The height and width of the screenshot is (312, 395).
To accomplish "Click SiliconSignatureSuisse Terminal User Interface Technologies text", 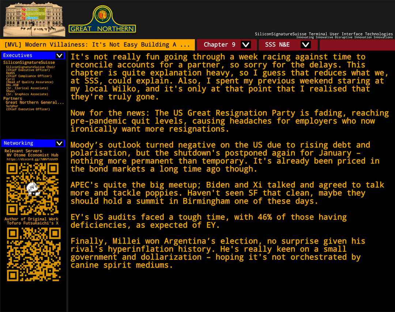I will (324, 34).
